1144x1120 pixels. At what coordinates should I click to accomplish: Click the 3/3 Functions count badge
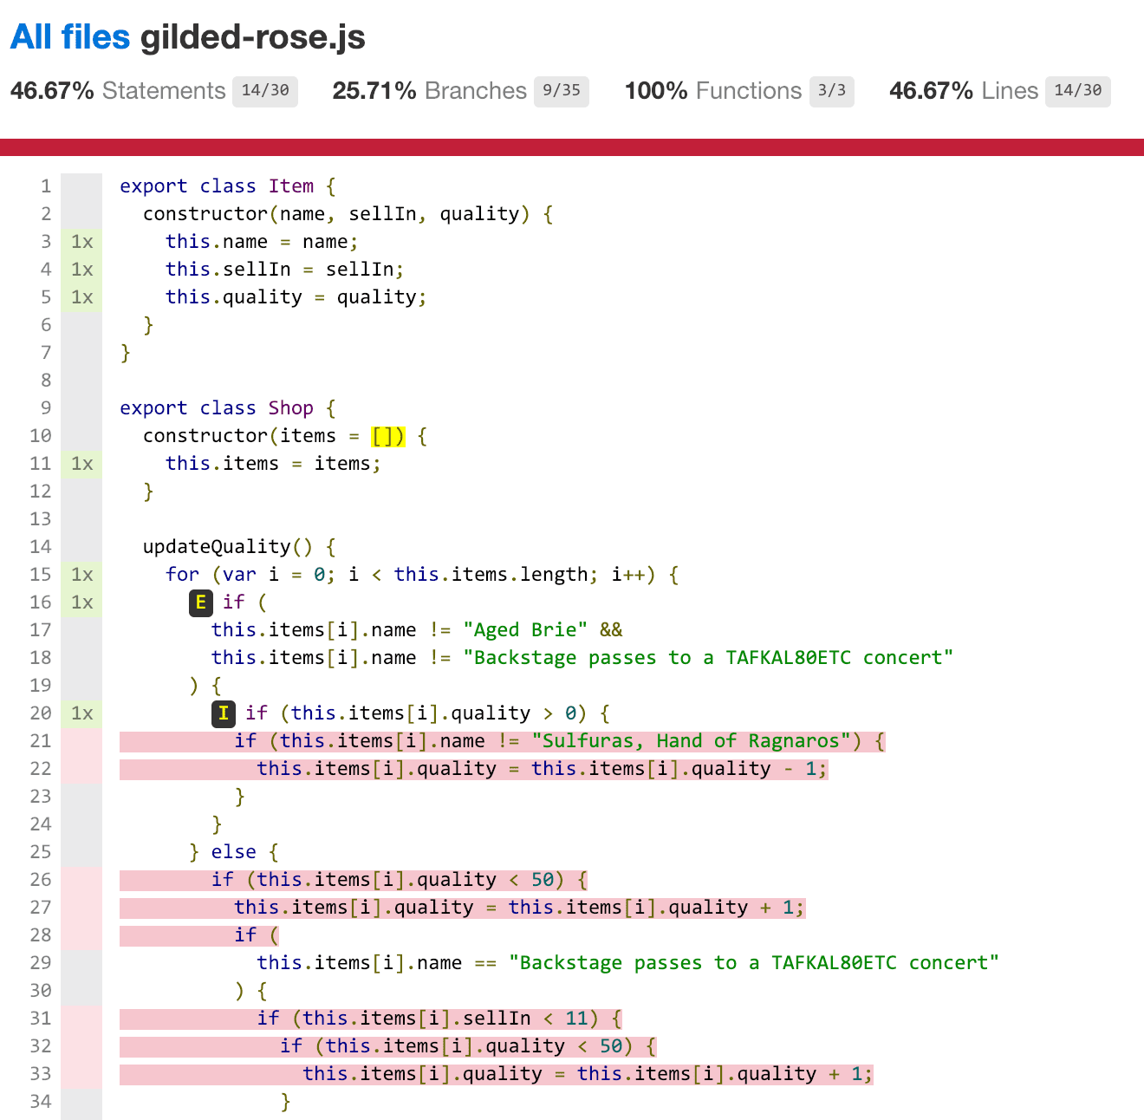832,91
